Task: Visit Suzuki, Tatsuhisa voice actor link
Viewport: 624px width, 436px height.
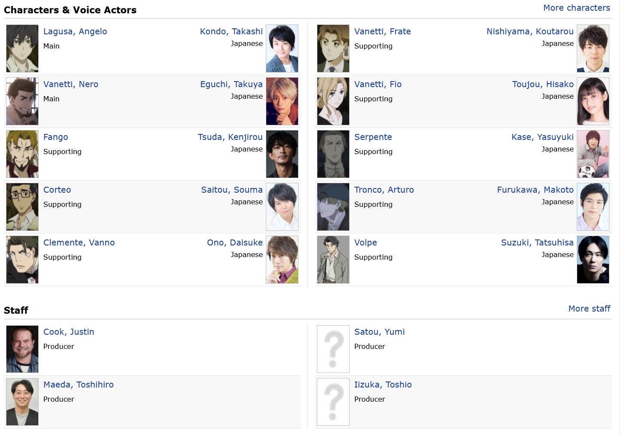Action: tap(537, 242)
